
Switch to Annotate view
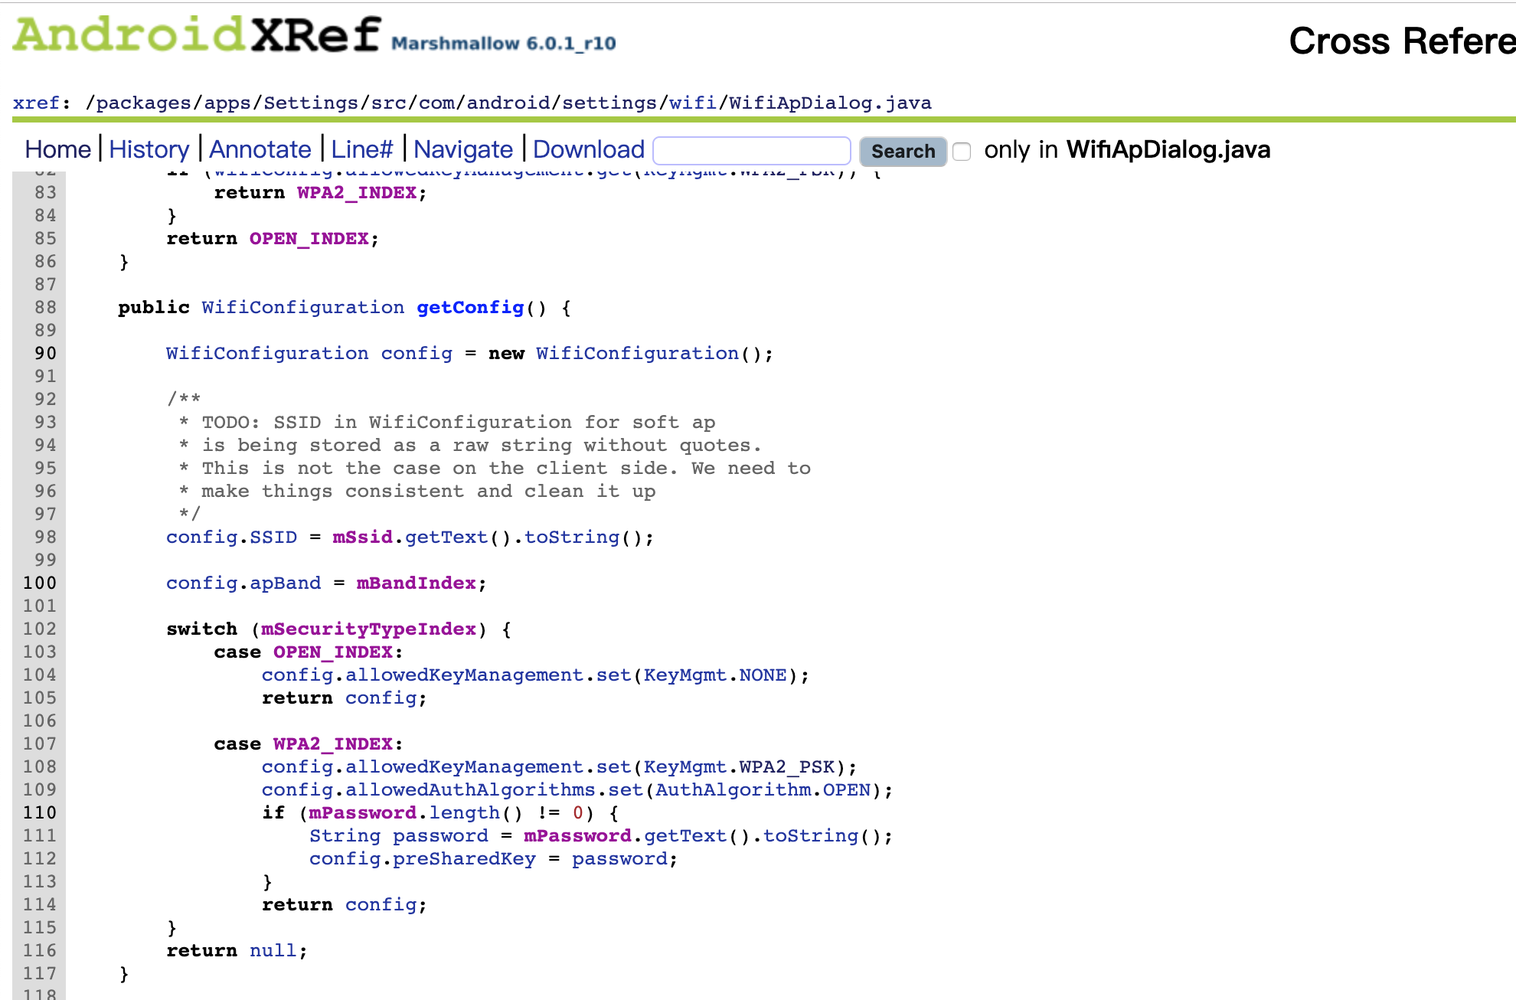(x=260, y=149)
